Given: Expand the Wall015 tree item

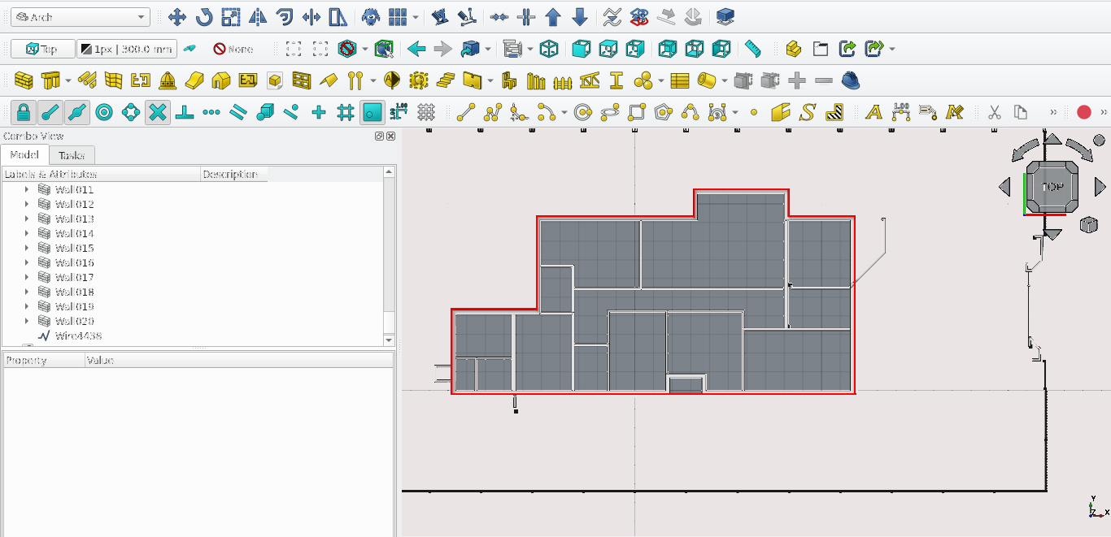Looking at the screenshot, I should pos(27,248).
